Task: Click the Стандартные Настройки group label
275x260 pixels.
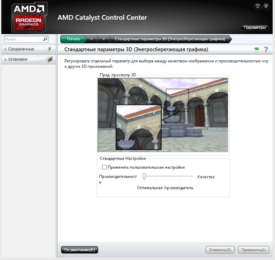Action: (x=123, y=158)
